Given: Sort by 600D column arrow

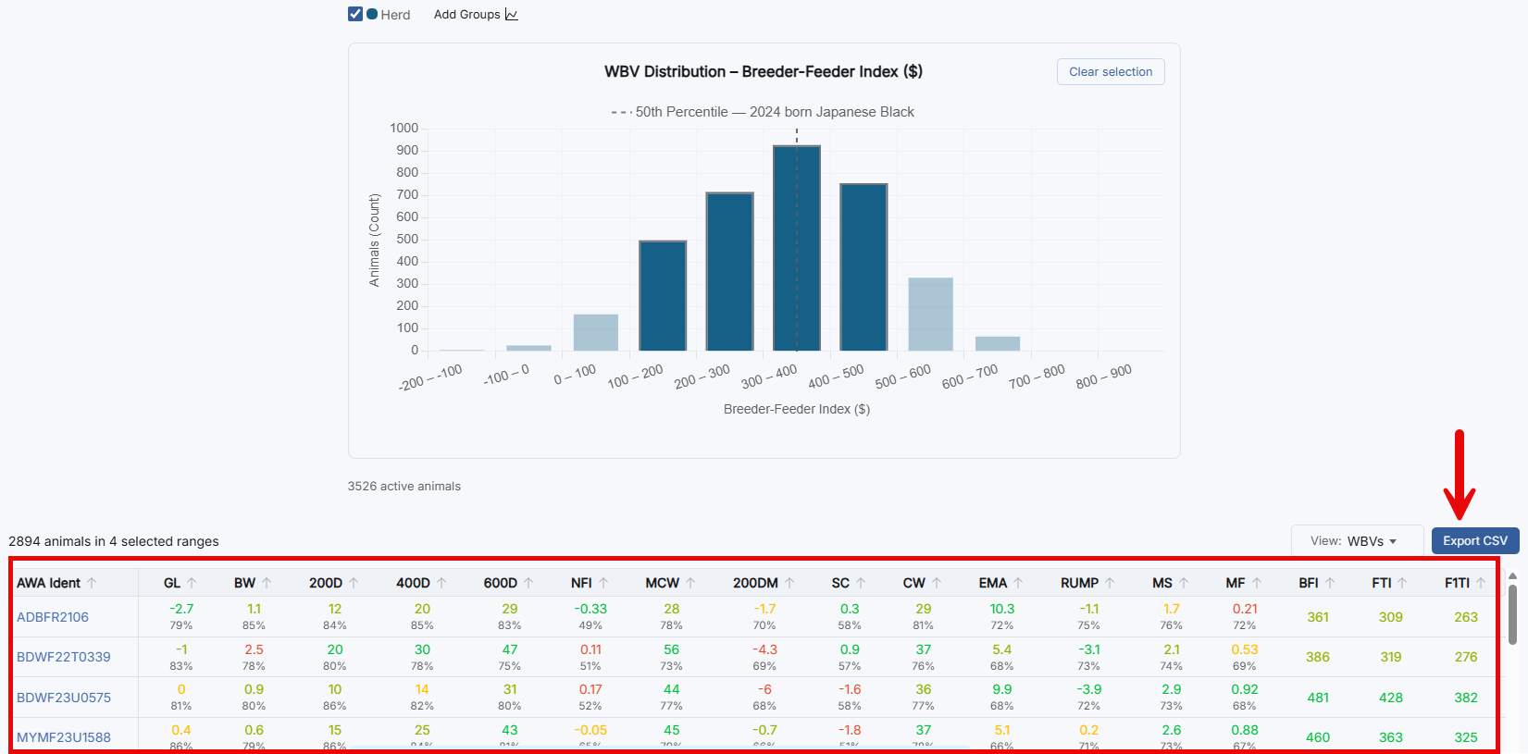Looking at the screenshot, I should (x=528, y=583).
